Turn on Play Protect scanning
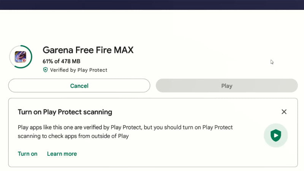This screenshot has width=304, height=171. pyautogui.click(x=27, y=154)
